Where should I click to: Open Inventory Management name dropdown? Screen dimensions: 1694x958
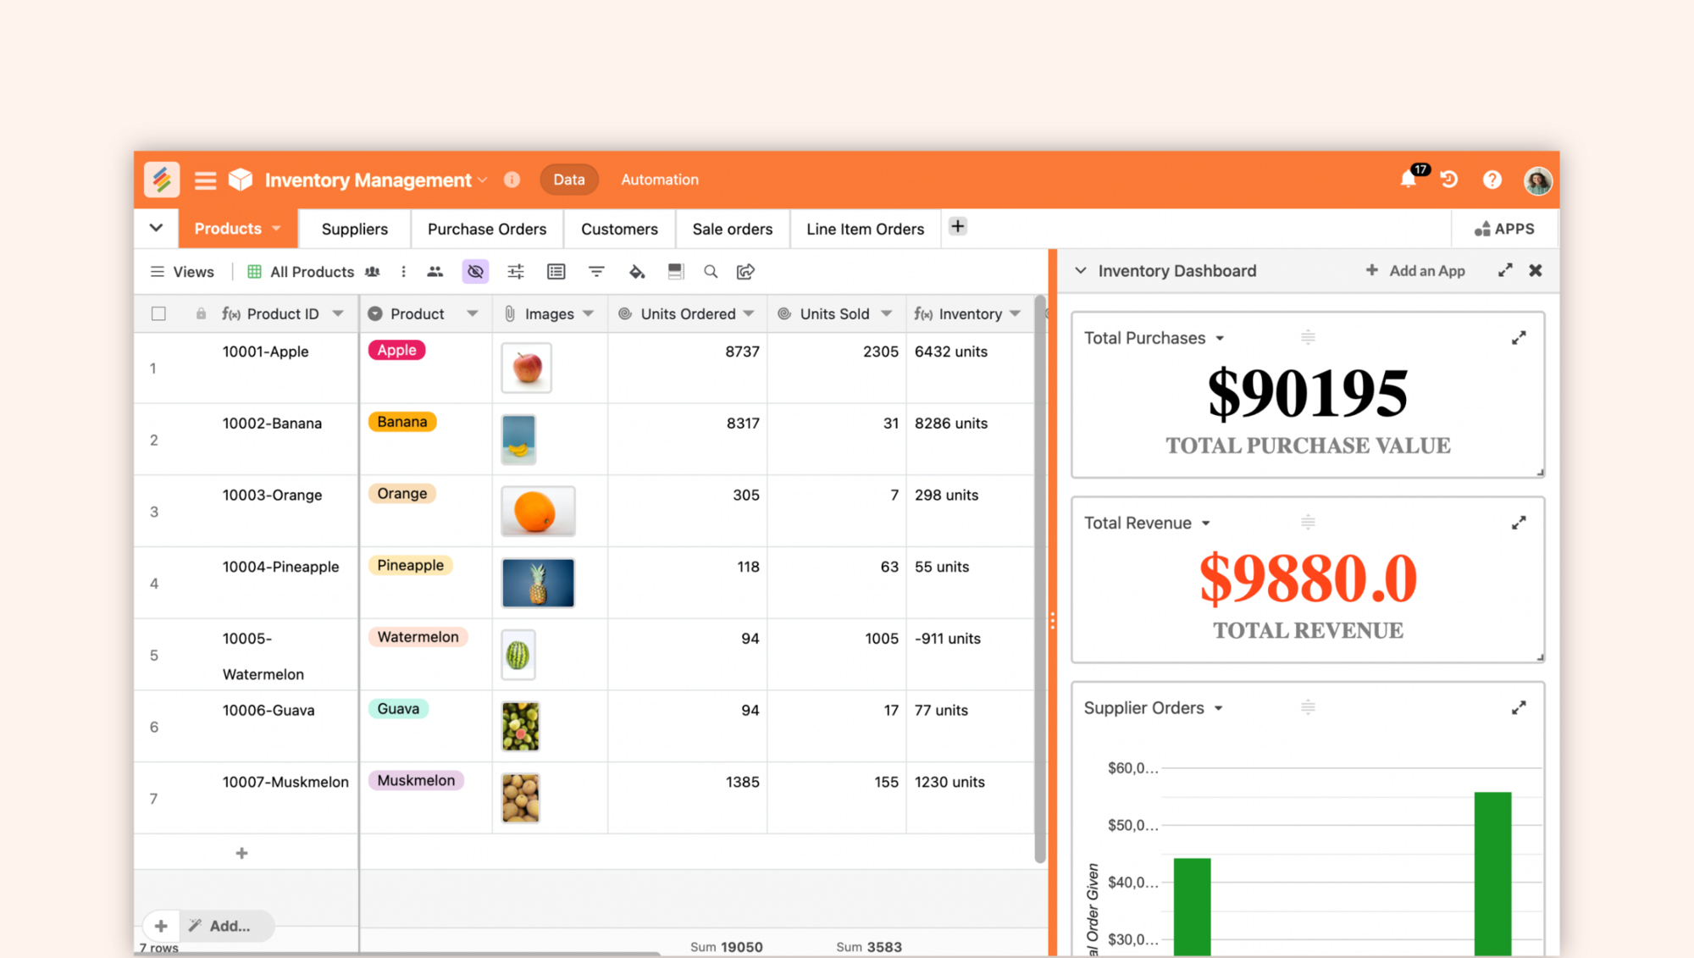click(x=483, y=180)
